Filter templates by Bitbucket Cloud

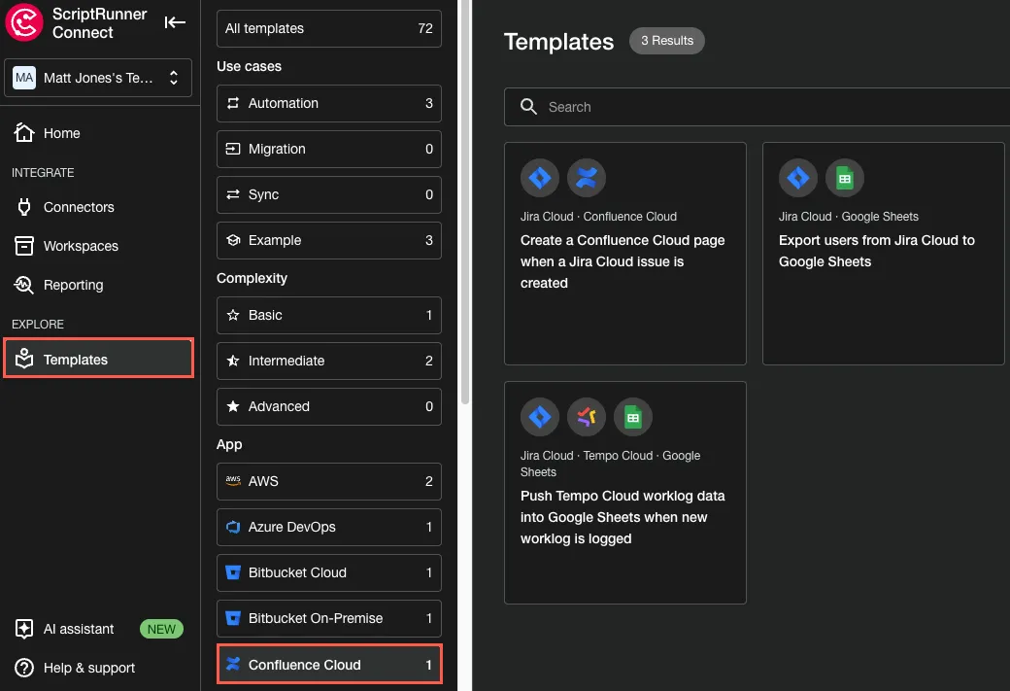(329, 573)
